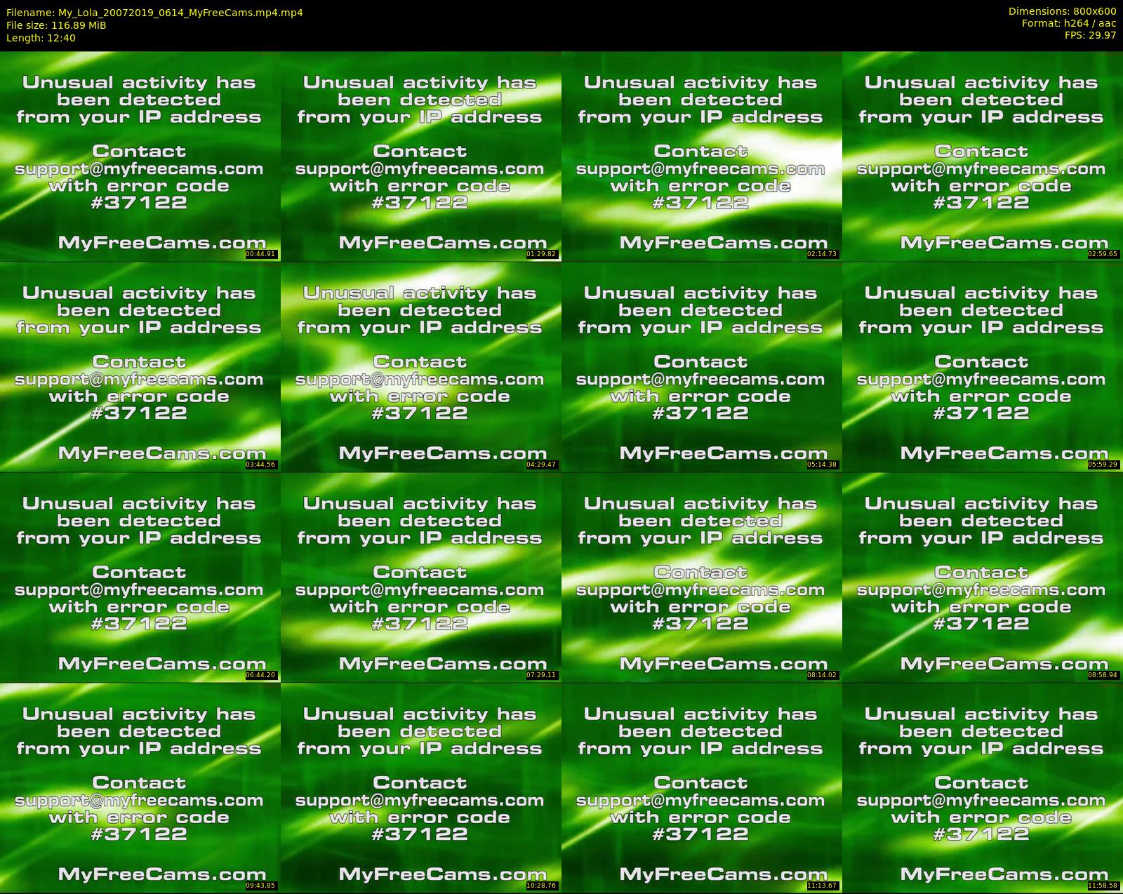Pick the thumbnail stamped 02:14.73
The width and height of the screenshot is (1123, 894).
point(702,156)
